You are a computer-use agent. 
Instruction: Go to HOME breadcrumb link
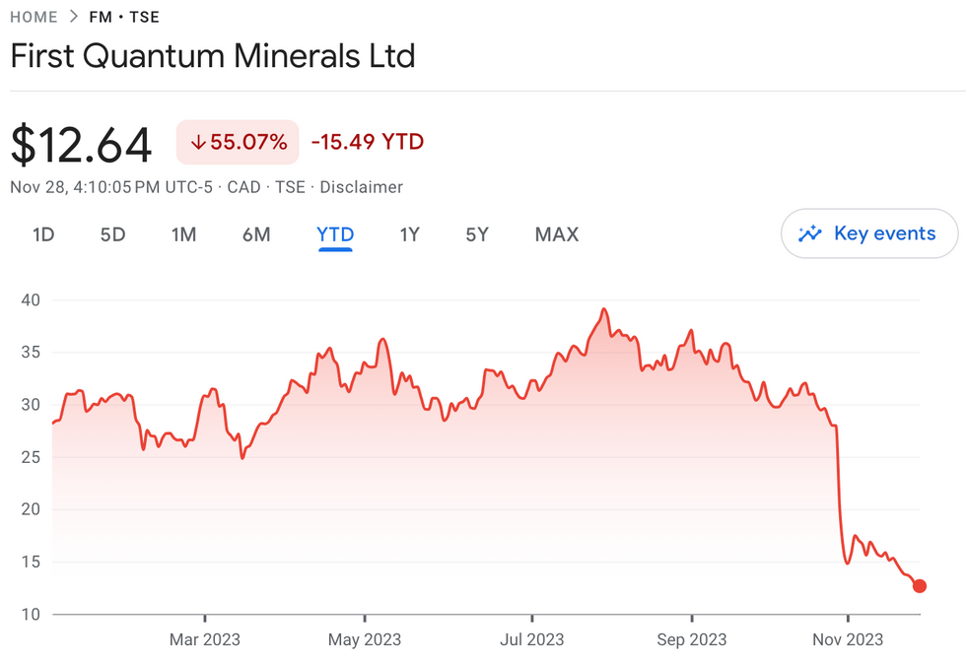tap(34, 17)
